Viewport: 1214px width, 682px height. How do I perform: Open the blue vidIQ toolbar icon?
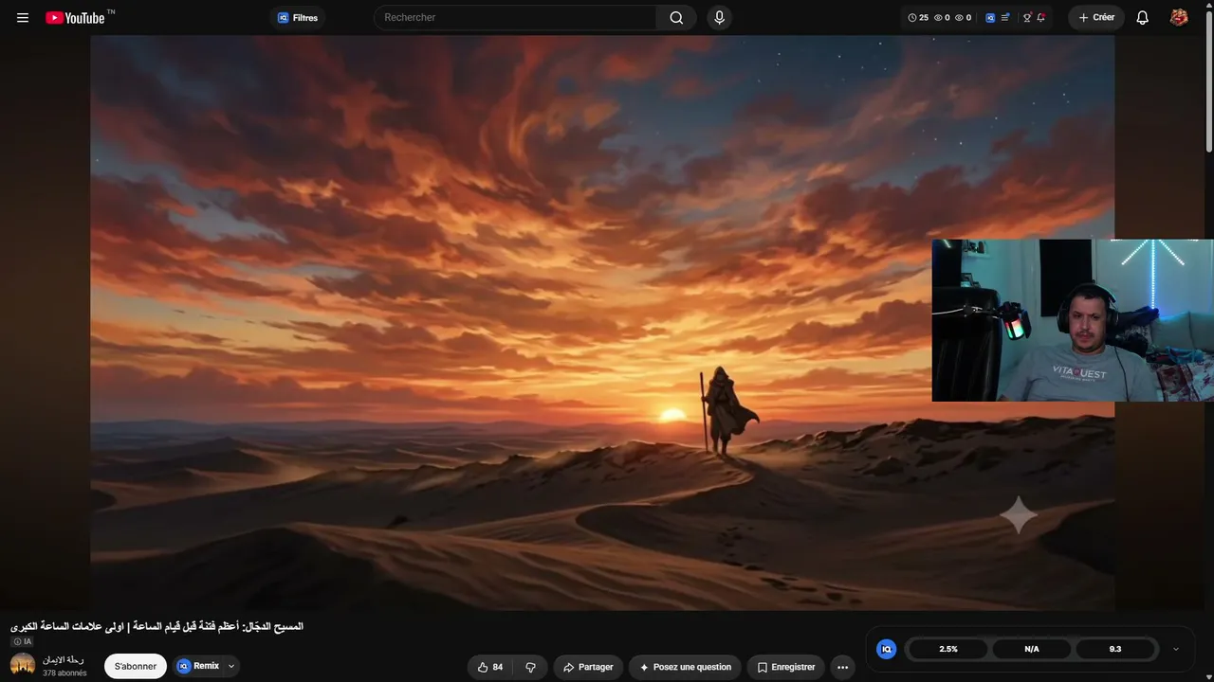(x=990, y=18)
